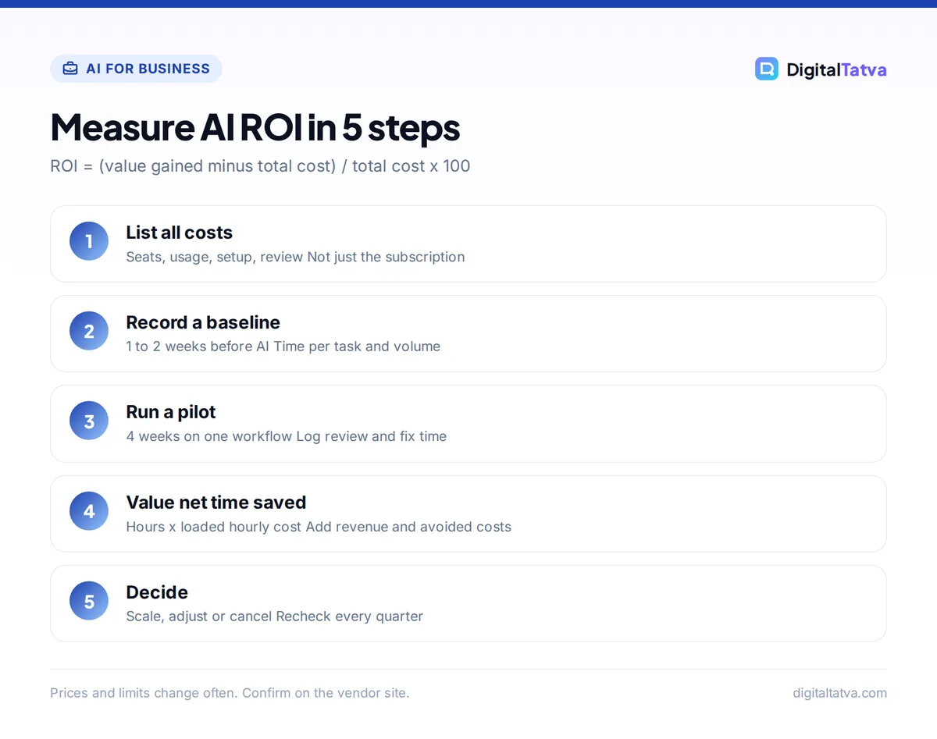
Task: Open the digitaltatva.com footer link
Action: pos(839,693)
